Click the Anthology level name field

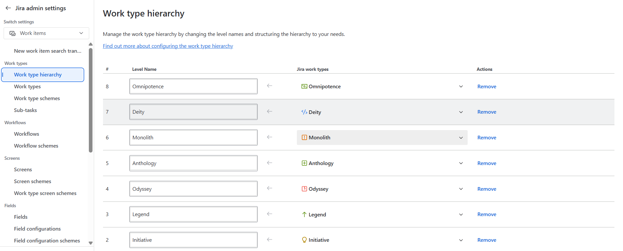click(194, 163)
